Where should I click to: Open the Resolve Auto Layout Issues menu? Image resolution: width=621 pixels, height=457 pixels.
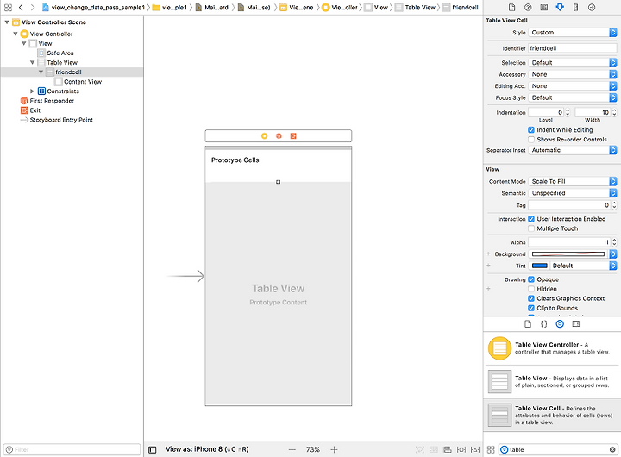coord(475,449)
